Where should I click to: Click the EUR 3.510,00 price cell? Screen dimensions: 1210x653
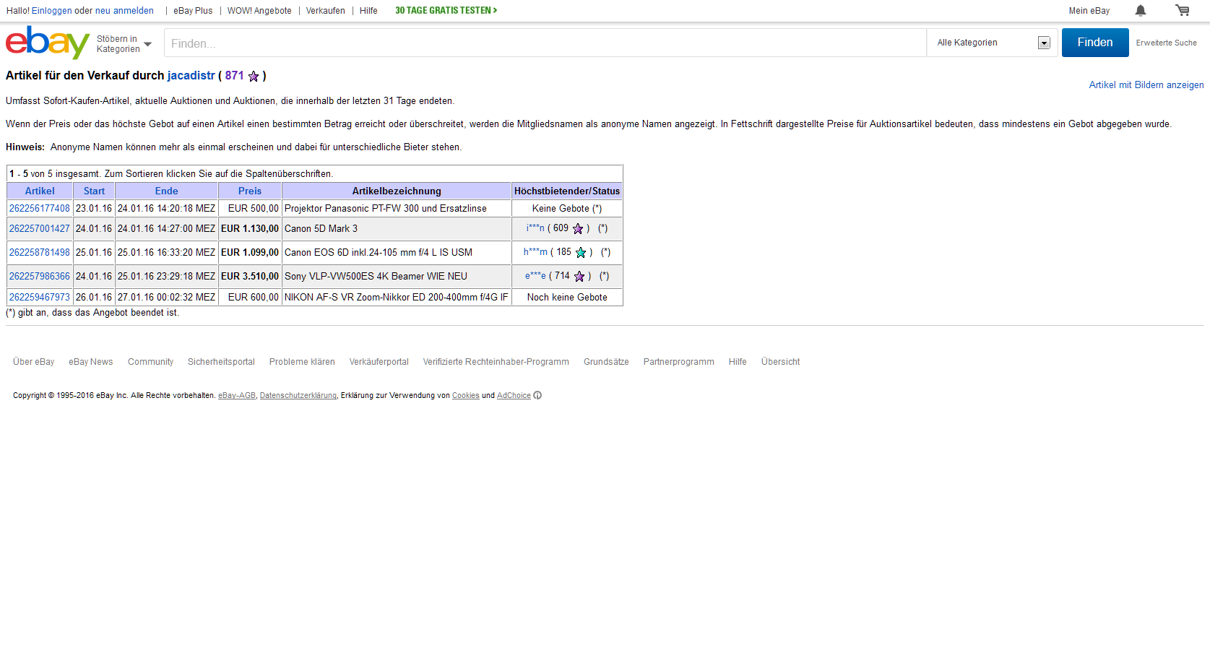250,277
